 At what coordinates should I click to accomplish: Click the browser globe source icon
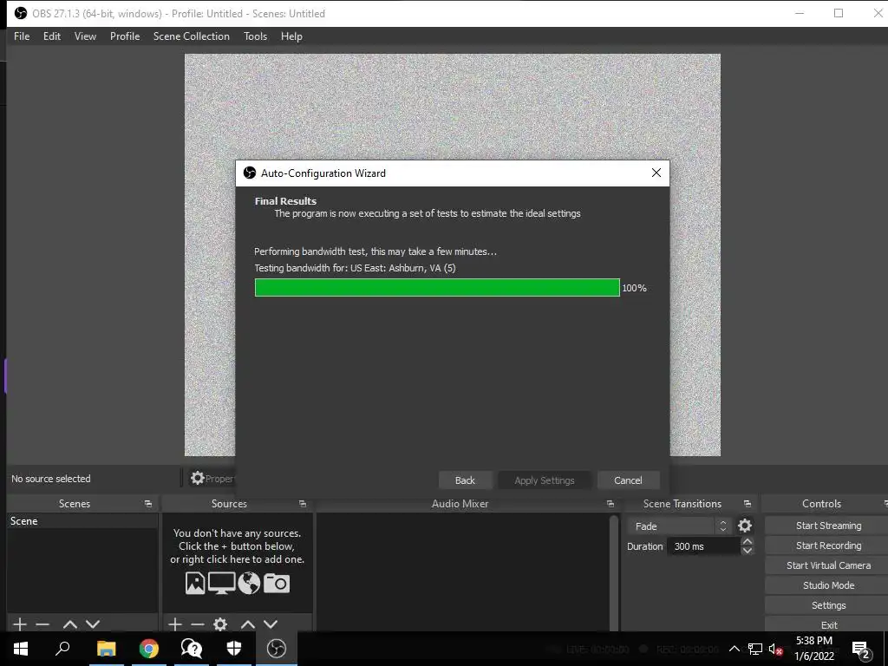point(249,583)
